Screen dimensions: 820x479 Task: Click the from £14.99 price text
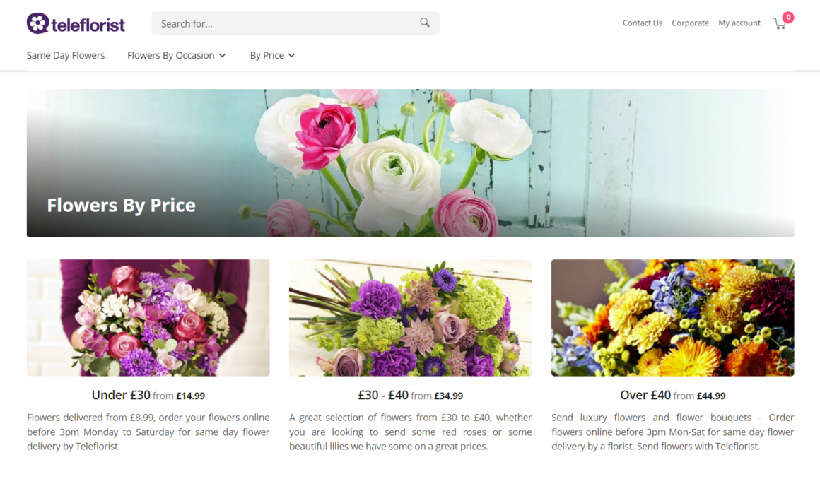(x=179, y=396)
